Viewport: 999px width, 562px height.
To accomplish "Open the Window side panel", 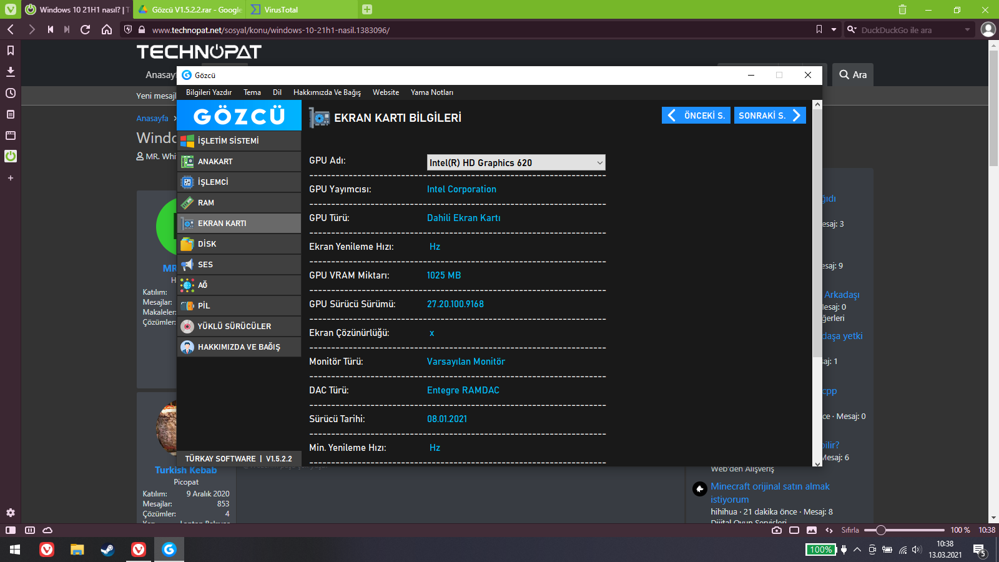I will [10, 136].
